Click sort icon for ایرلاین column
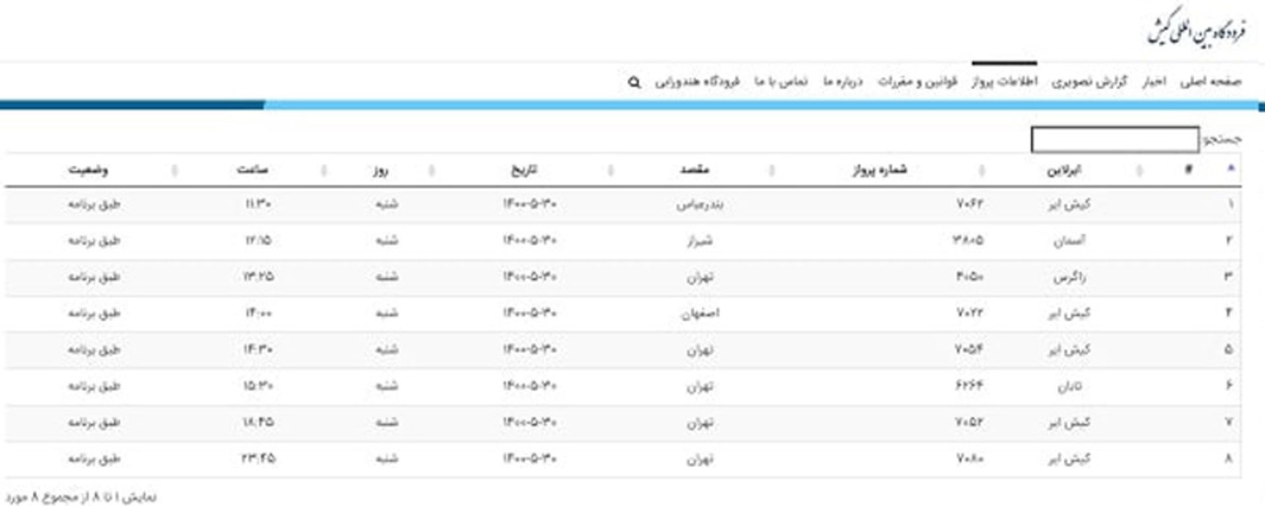Viewport: 1265px width, 506px height. click(x=1139, y=171)
